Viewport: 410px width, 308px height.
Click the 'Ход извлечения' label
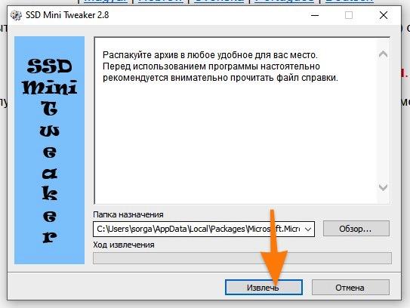pyautogui.click(x=124, y=245)
